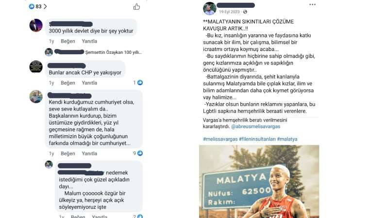The width and height of the screenshot is (369, 218).
Task: Reply to the '3000 yıllık devlet' comment via Yanıtla
Action: 89,41
